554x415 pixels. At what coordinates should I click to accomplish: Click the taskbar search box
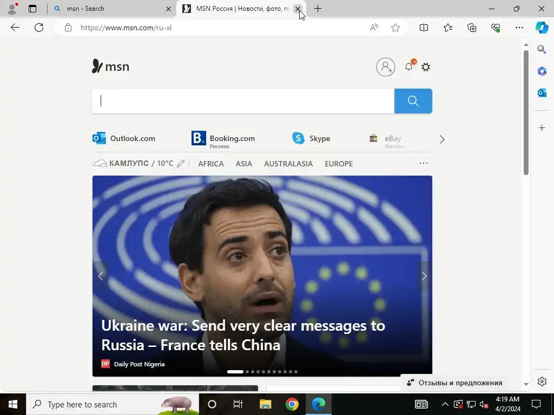(x=113, y=404)
